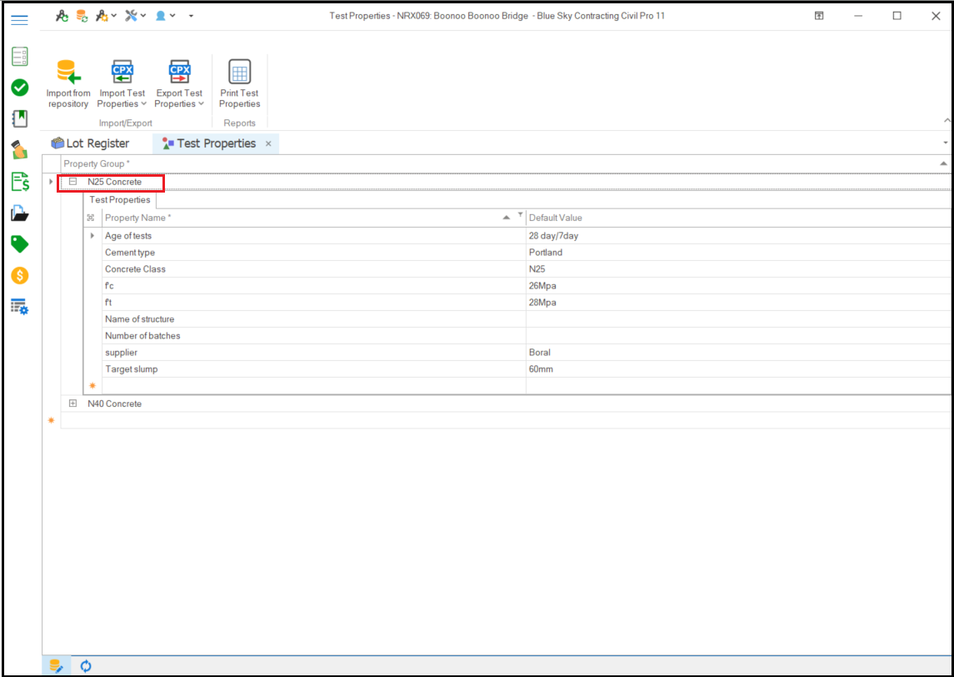Expand the N40 Concrete group
The height and width of the screenshot is (677, 954).
pos(72,404)
